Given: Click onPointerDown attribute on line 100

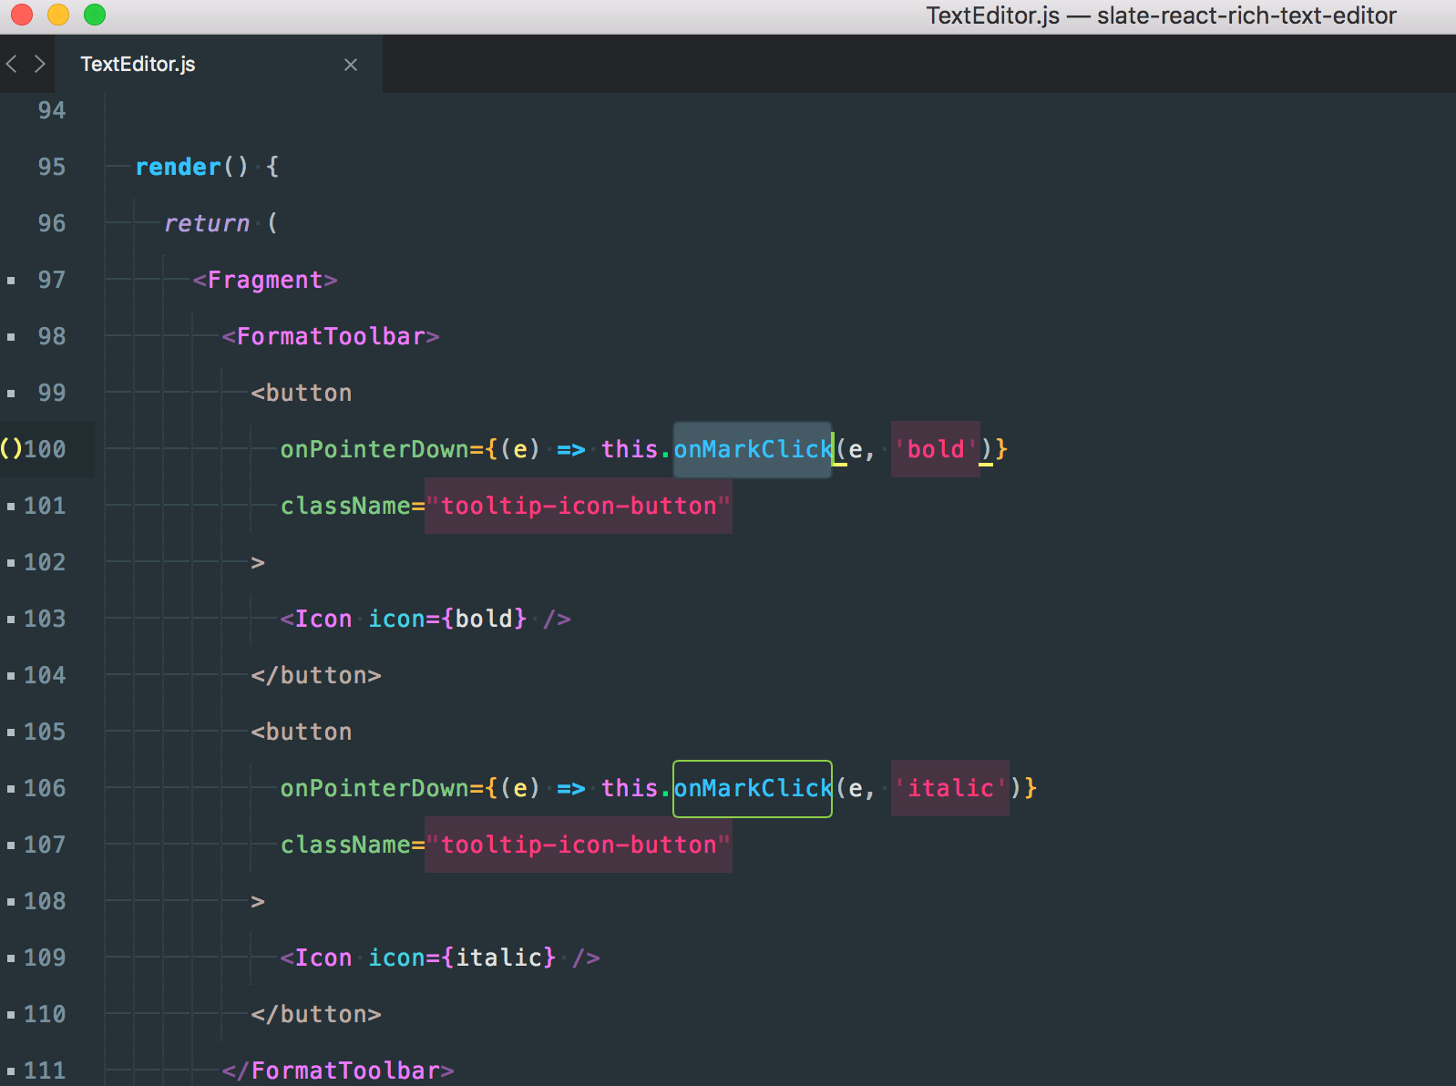Looking at the screenshot, I should point(374,449).
